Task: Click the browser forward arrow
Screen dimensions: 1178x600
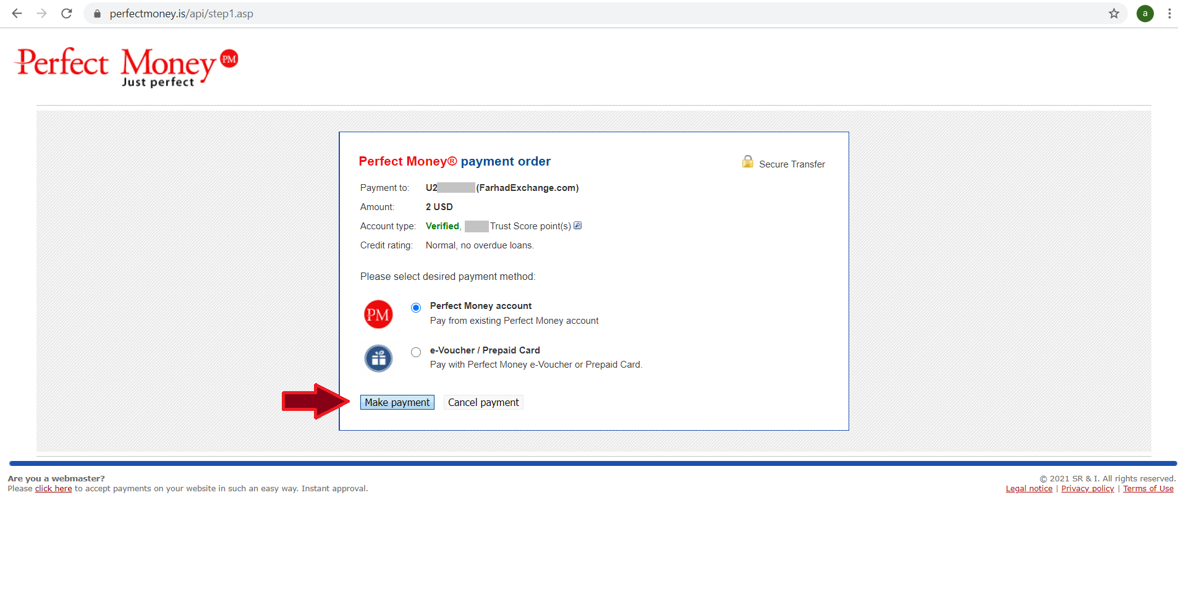Action: click(x=41, y=14)
